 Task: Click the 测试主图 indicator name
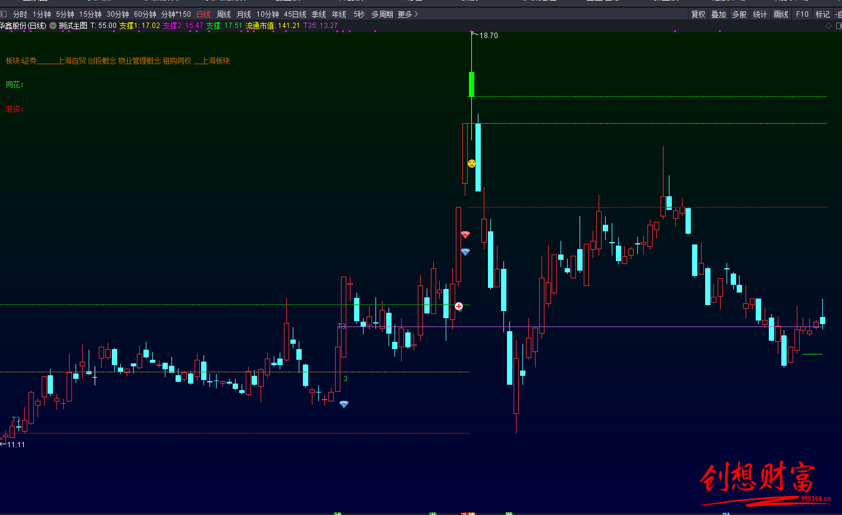point(73,26)
